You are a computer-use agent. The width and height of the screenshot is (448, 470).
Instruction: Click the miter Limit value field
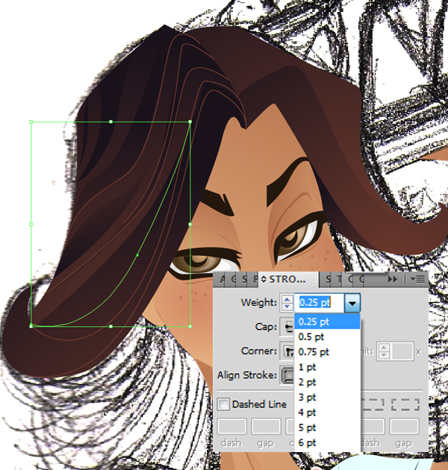point(402,351)
